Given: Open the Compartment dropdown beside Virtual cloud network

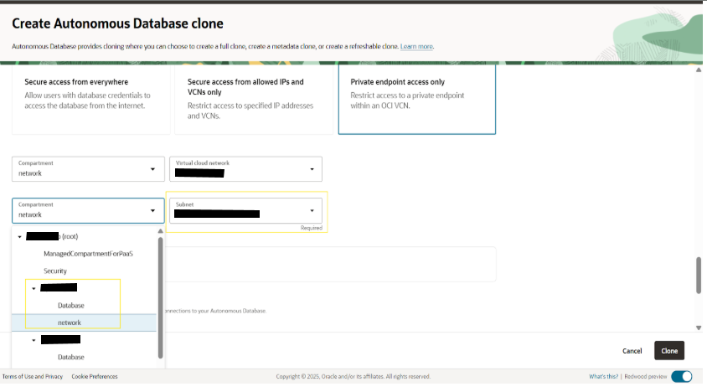Looking at the screenshot, I should click(89, 169).
